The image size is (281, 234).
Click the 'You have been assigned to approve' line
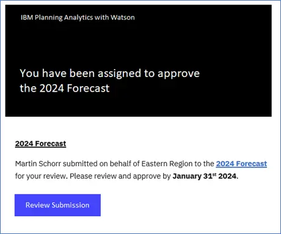point(110,73)
